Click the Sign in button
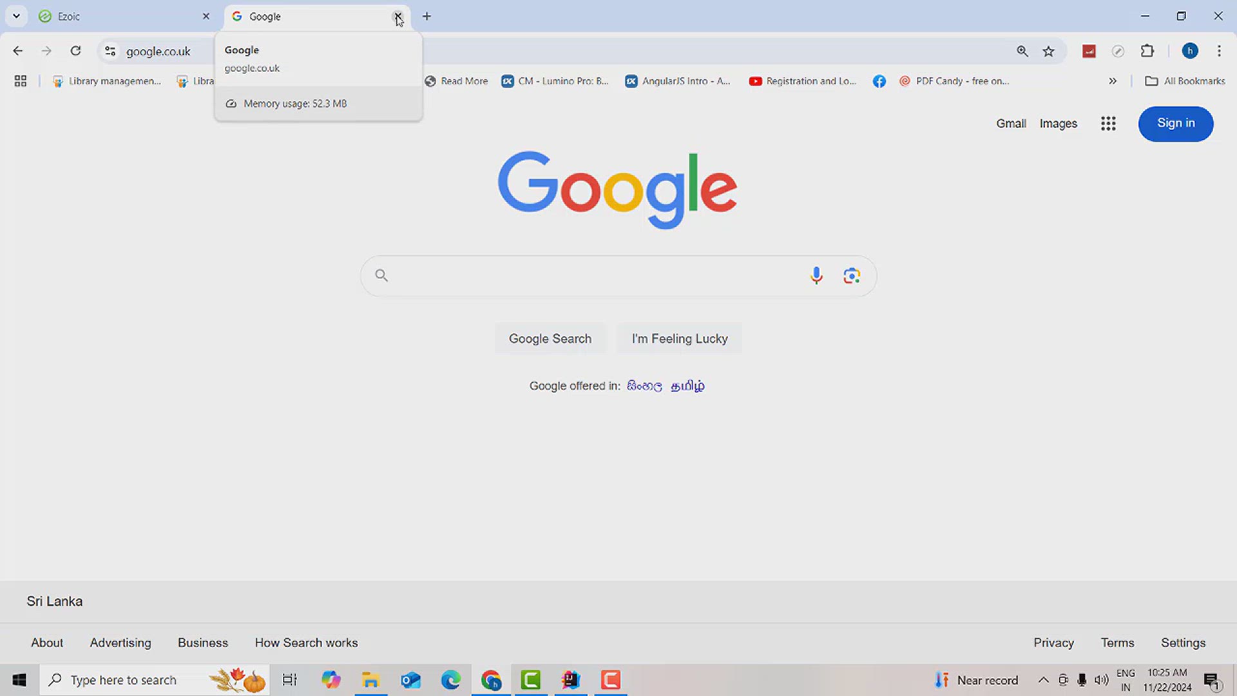Image resolution: width=1237 pixels, height=696 pixels. (x=1176, y=123)
